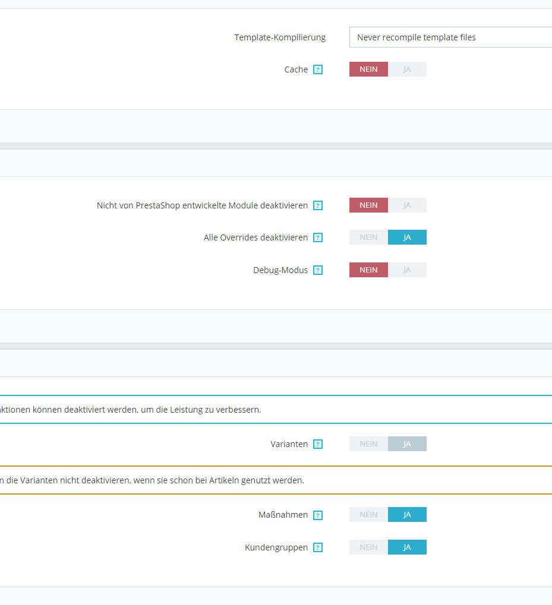
Task: Set Varianten to JA
Action: [x=407, y=444]
